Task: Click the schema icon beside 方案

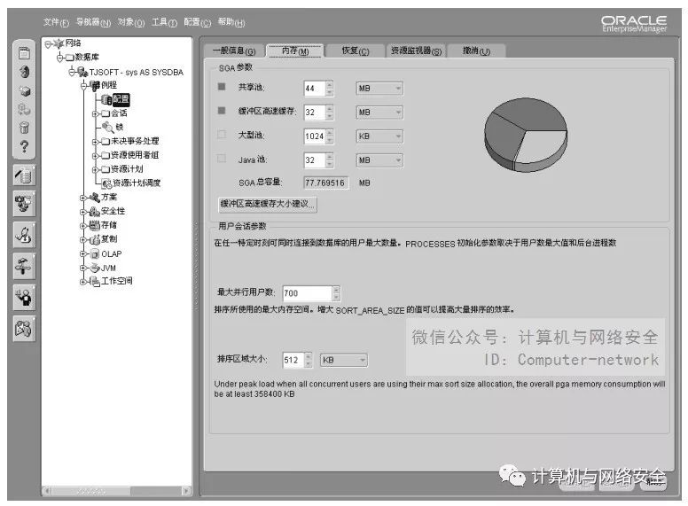Action: click(x=94, y=198)
